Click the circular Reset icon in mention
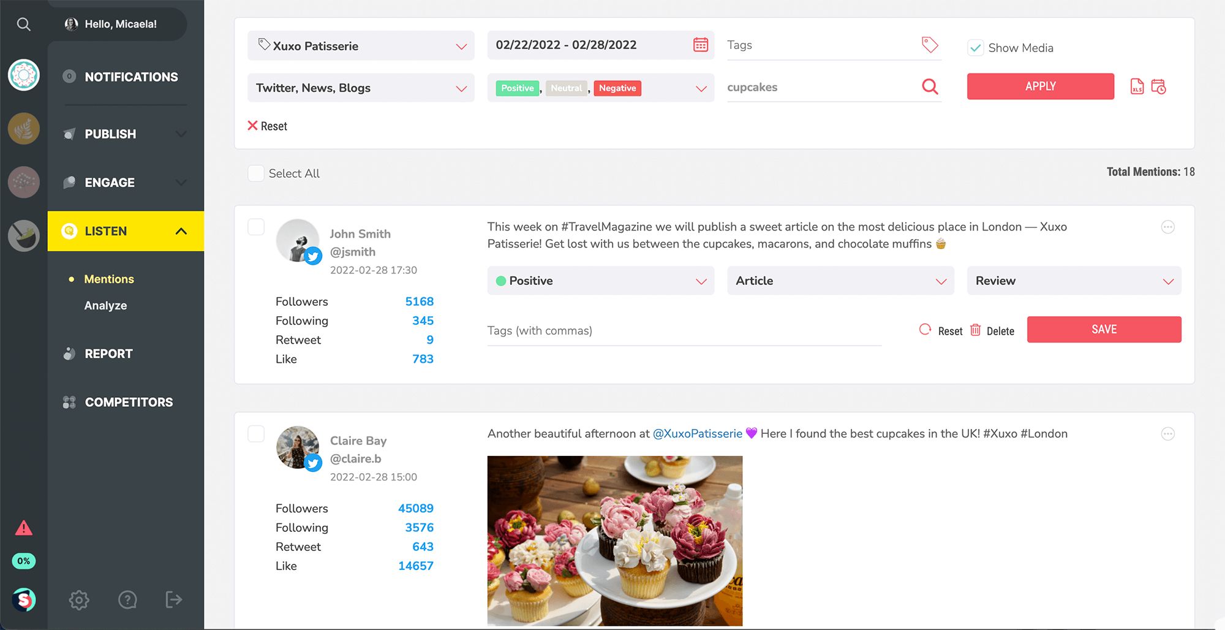Screen dimensions: 1225x630 pos(925,330)
